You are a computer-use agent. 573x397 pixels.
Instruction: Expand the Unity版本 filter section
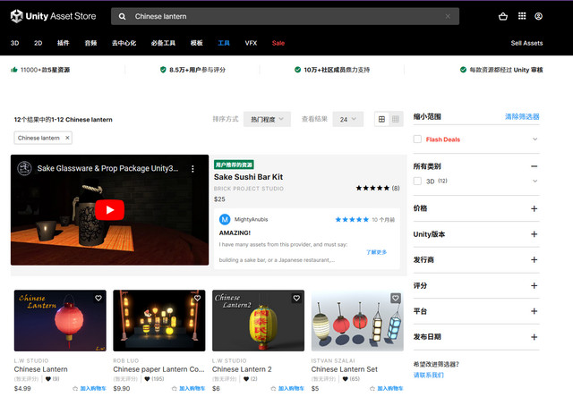534,234
